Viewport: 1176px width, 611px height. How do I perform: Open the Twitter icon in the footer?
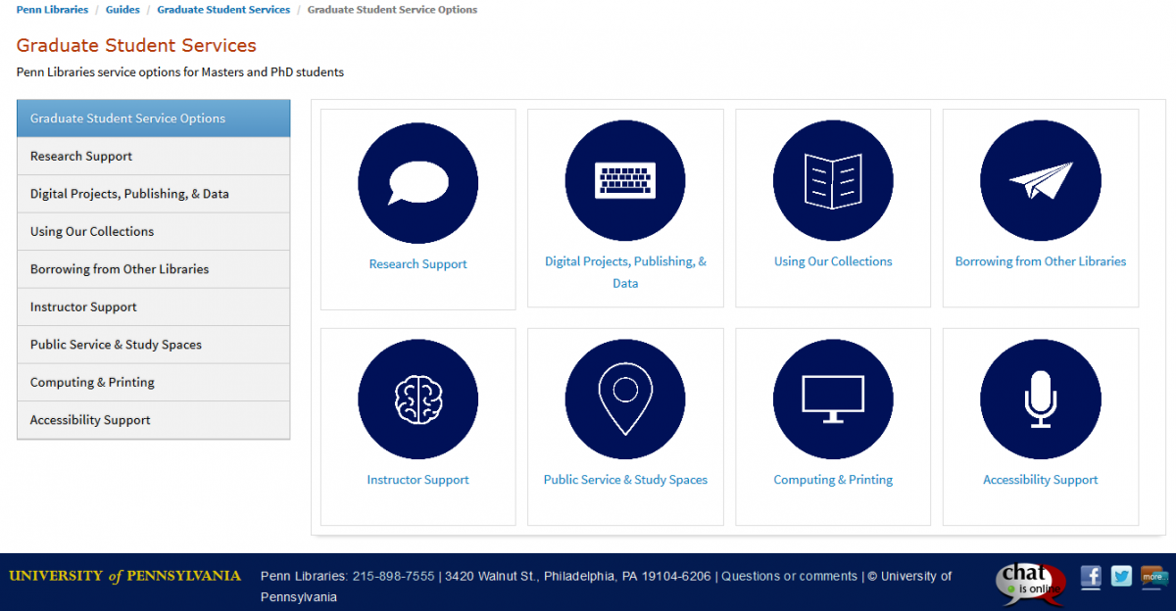tap(1121, 577)
